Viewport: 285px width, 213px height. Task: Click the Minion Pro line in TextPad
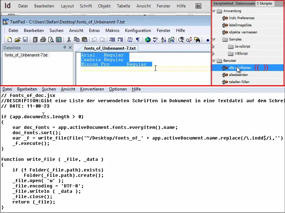[116, 64]
